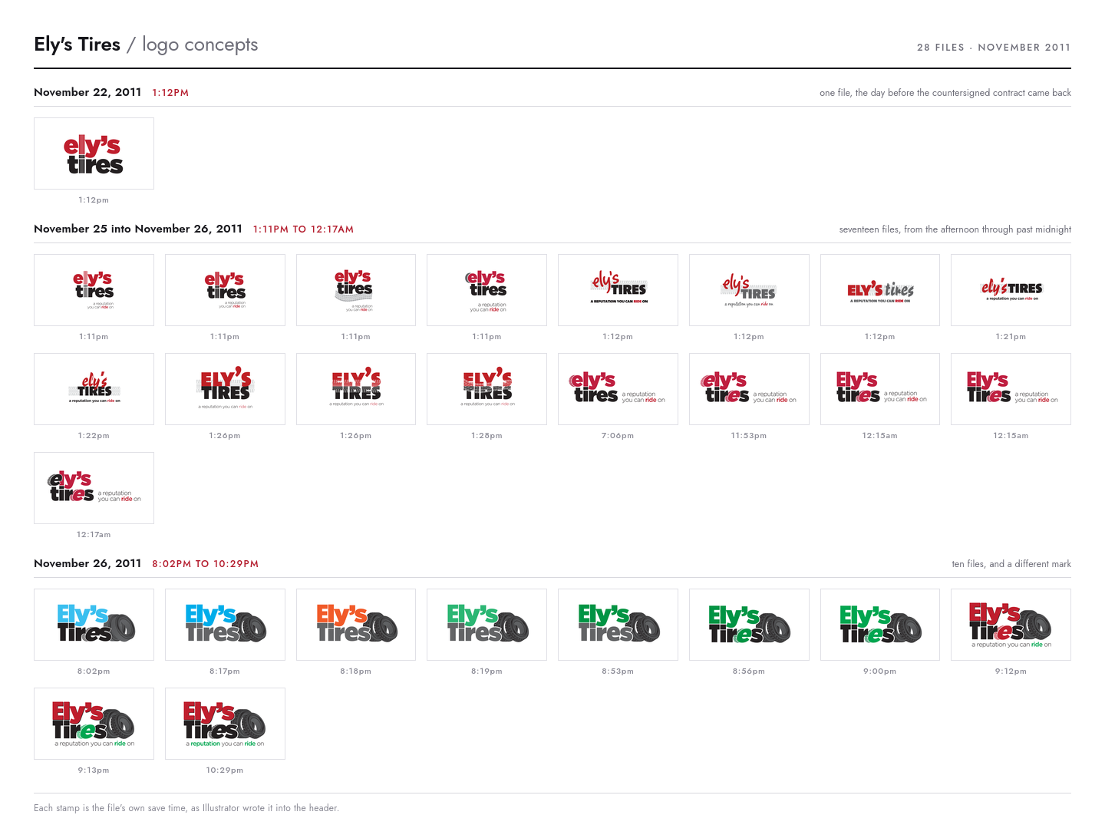The width and height of the screenshot is (1105, 838).
Task: Choose the orange Ely's Tires 8:18pm thumbnail
Action: (x=356, y=625)
